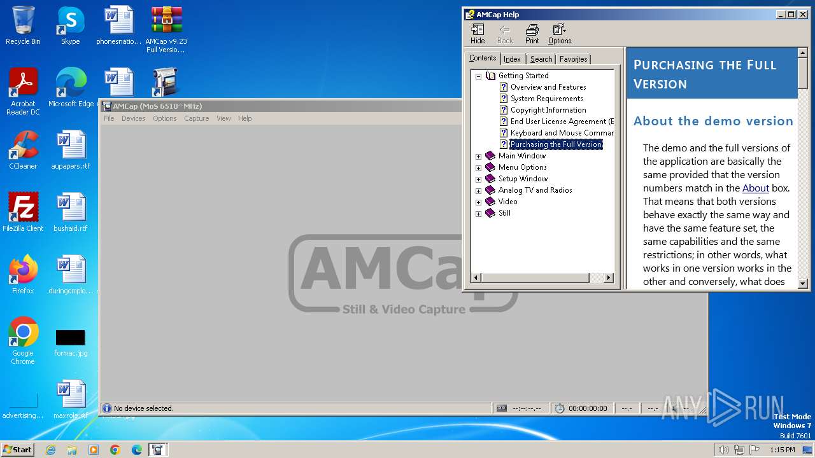
Task: Click the Menu Options book icon
Action: 490,167
